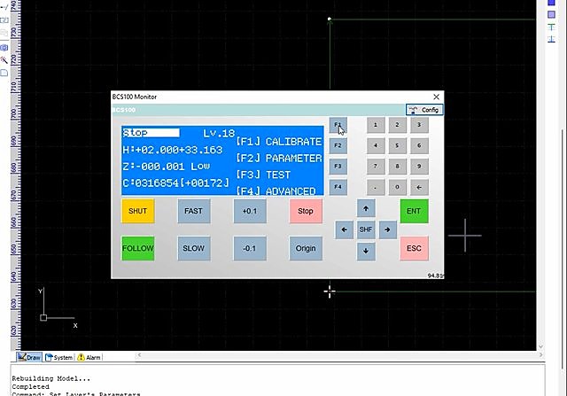Click number 1 on the keypad
The image size is (567, 396).
click(376, 125)
